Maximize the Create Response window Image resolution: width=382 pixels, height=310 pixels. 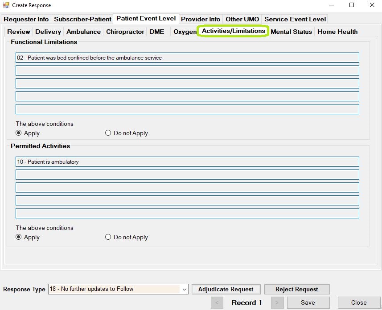pyautogui.click(x=352, y=5)
